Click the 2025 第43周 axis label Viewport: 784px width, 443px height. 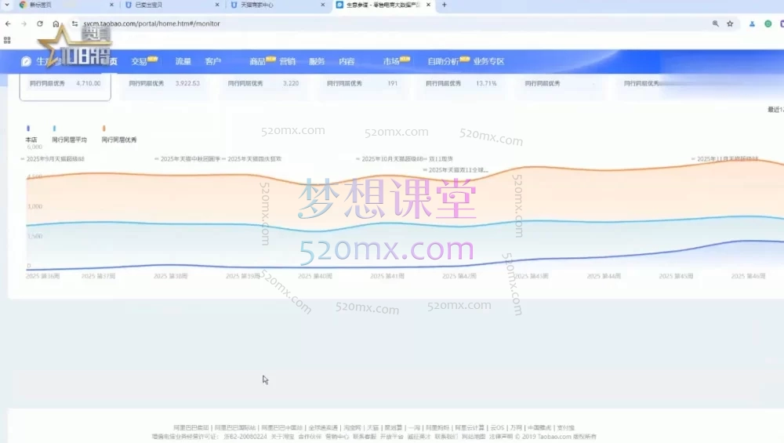(532, 276)
